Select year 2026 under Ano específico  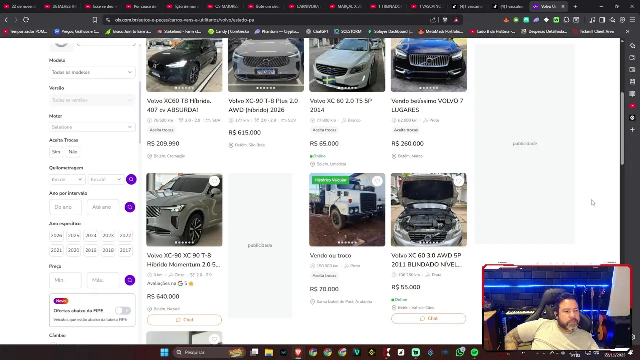(56, 235)
